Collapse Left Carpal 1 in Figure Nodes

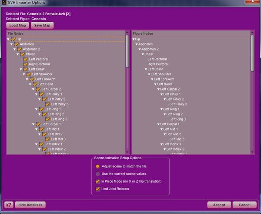(158, 124)
